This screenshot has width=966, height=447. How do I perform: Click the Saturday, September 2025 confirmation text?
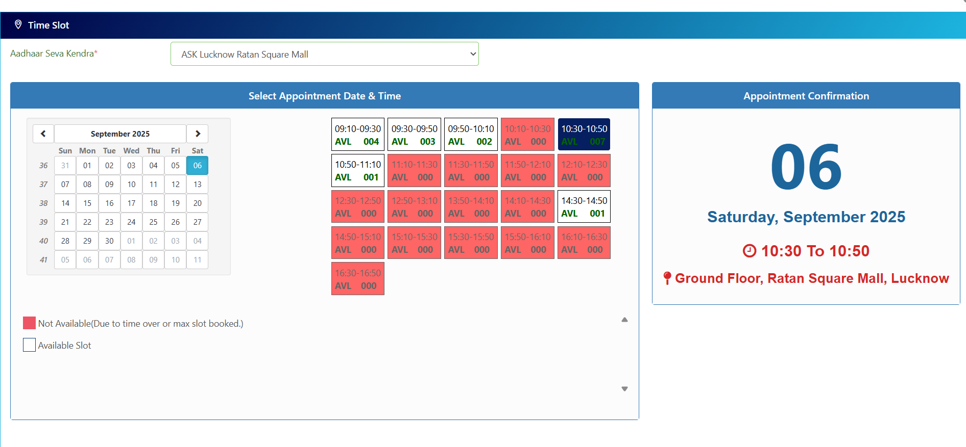pos(806,217)
